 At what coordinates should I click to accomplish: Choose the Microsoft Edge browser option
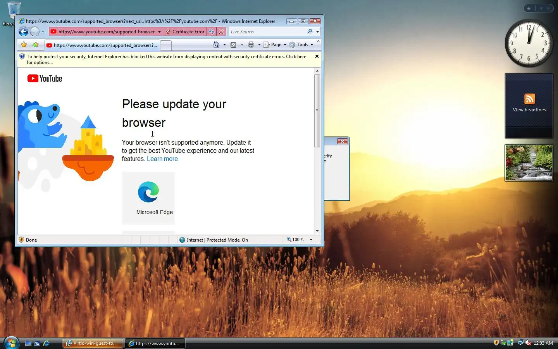(148, 198)
